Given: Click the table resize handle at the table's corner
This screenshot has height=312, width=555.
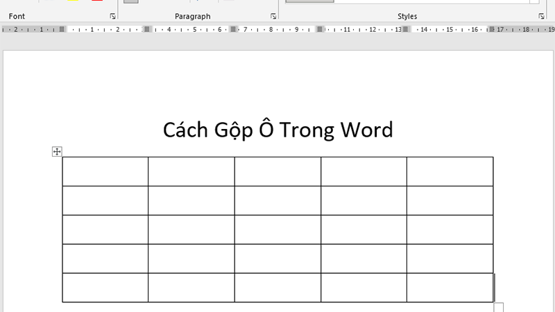Looking at the screenshot, I should [x=499, y=307].
